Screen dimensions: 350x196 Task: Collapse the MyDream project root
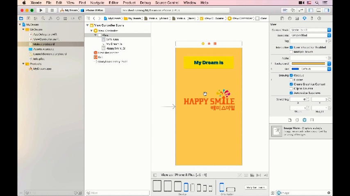[x=20, y=24]
